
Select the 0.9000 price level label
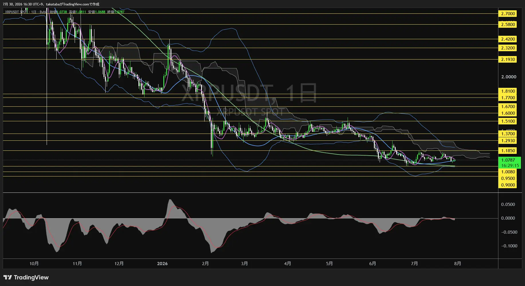(508, 185)
